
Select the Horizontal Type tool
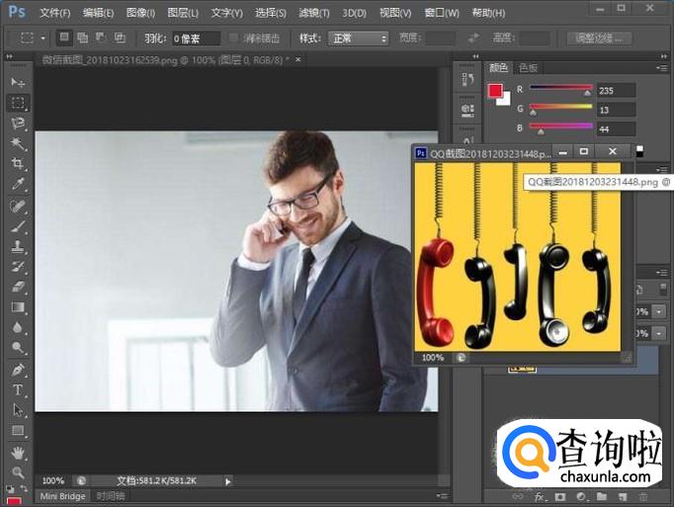tap(18, 389)
